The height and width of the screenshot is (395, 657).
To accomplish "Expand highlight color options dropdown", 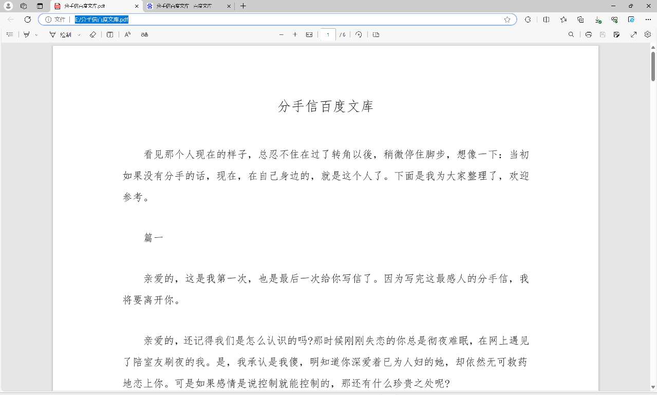I will pos(36,35).
